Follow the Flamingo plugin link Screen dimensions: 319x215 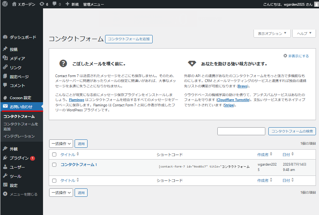(77, 99)
